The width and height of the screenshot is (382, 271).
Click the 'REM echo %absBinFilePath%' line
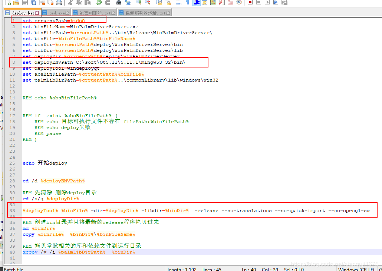(60, 98)
